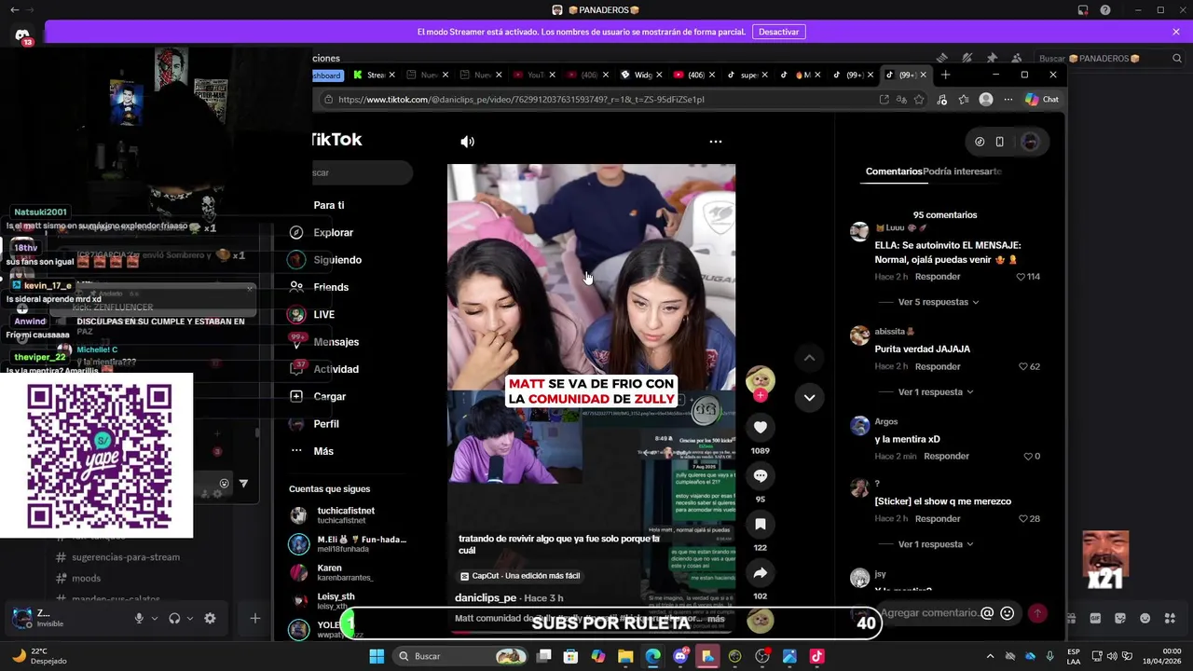Open File Explorer from the taskbar
The width and height of the screenshot is (1193, 671).
point(625,656)
